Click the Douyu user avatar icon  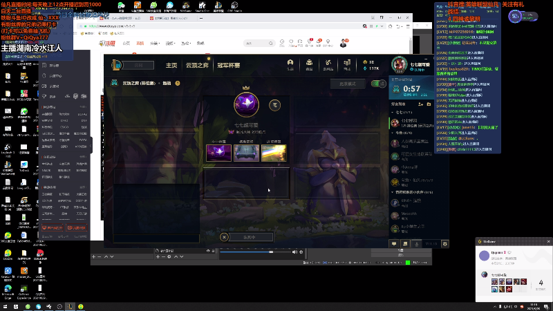[343, 43]
